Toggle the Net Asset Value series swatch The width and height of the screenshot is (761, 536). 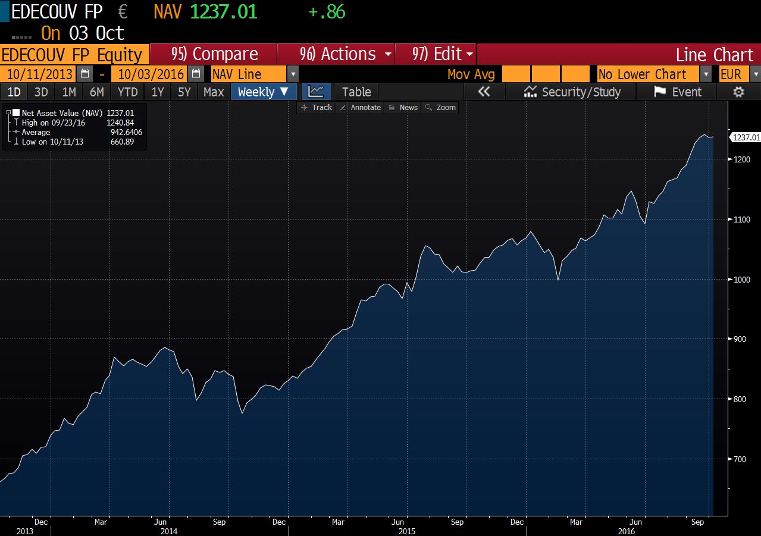(16, 112)
